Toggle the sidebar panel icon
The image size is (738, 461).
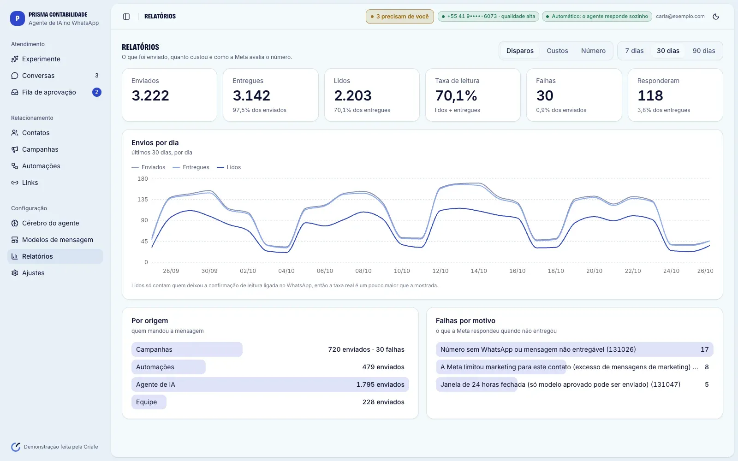point(126,17)
